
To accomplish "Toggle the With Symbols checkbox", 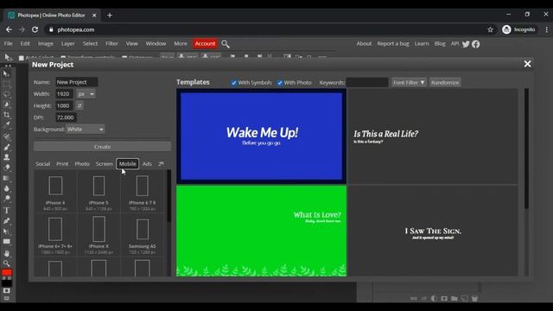I will [x=233, y=83].
